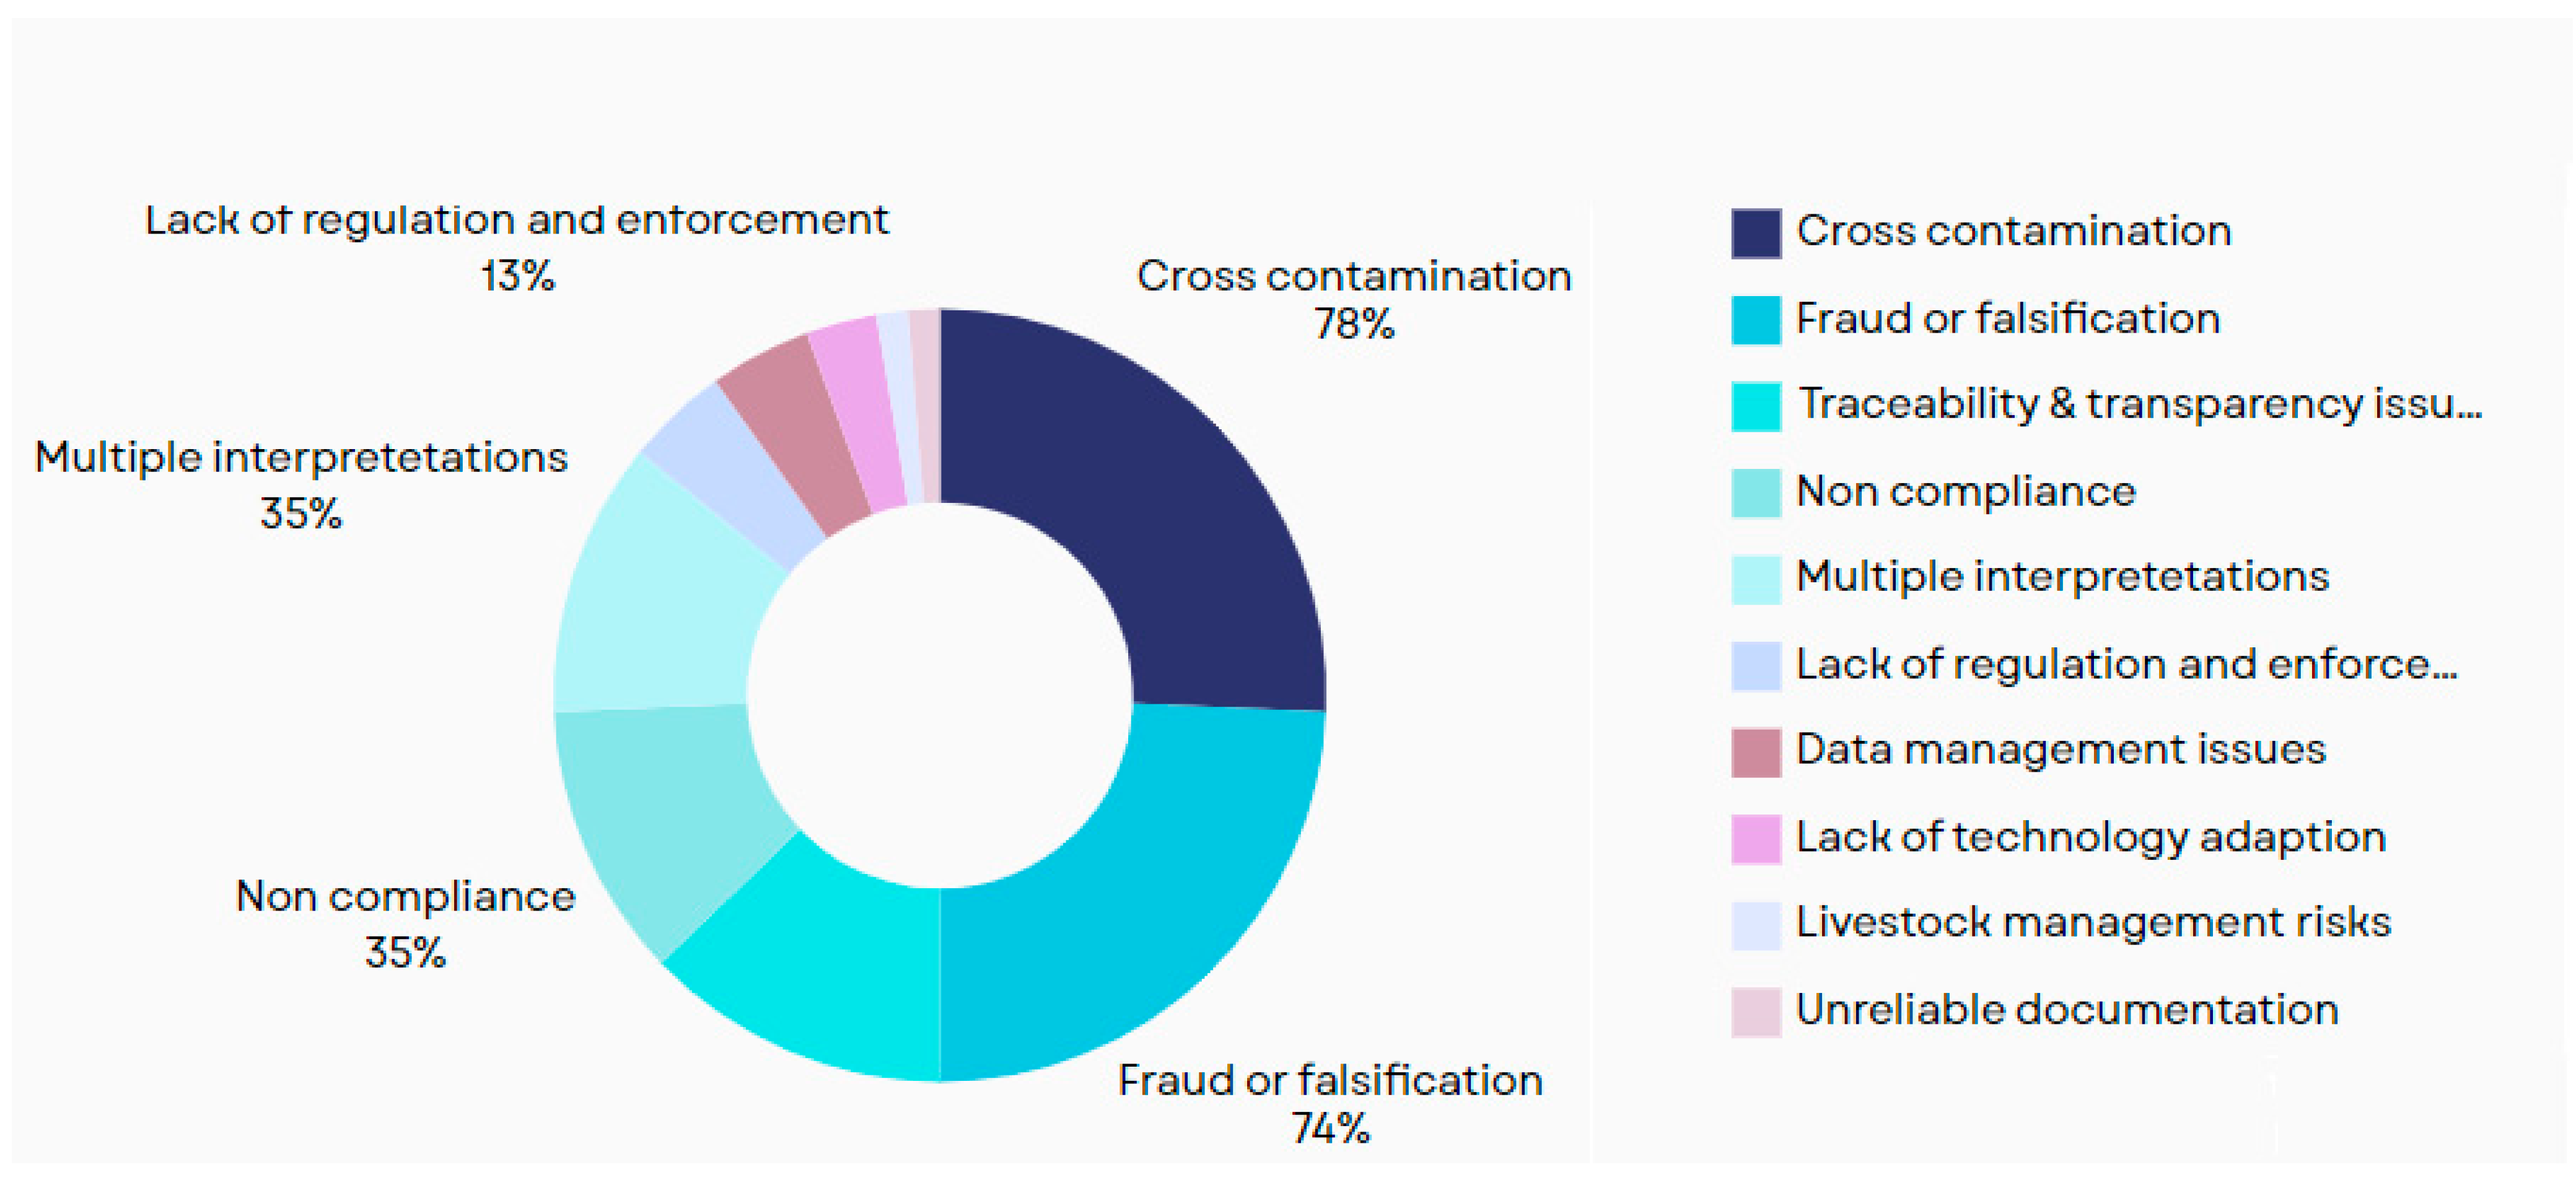
Task: Click the Fraud or falsification legend swatch
Action: pos(1755,320)
